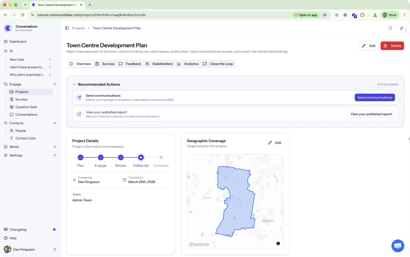Close the 'Why don't scientists' chat
This screenshot has height=257, width=410.
(50, 75)
